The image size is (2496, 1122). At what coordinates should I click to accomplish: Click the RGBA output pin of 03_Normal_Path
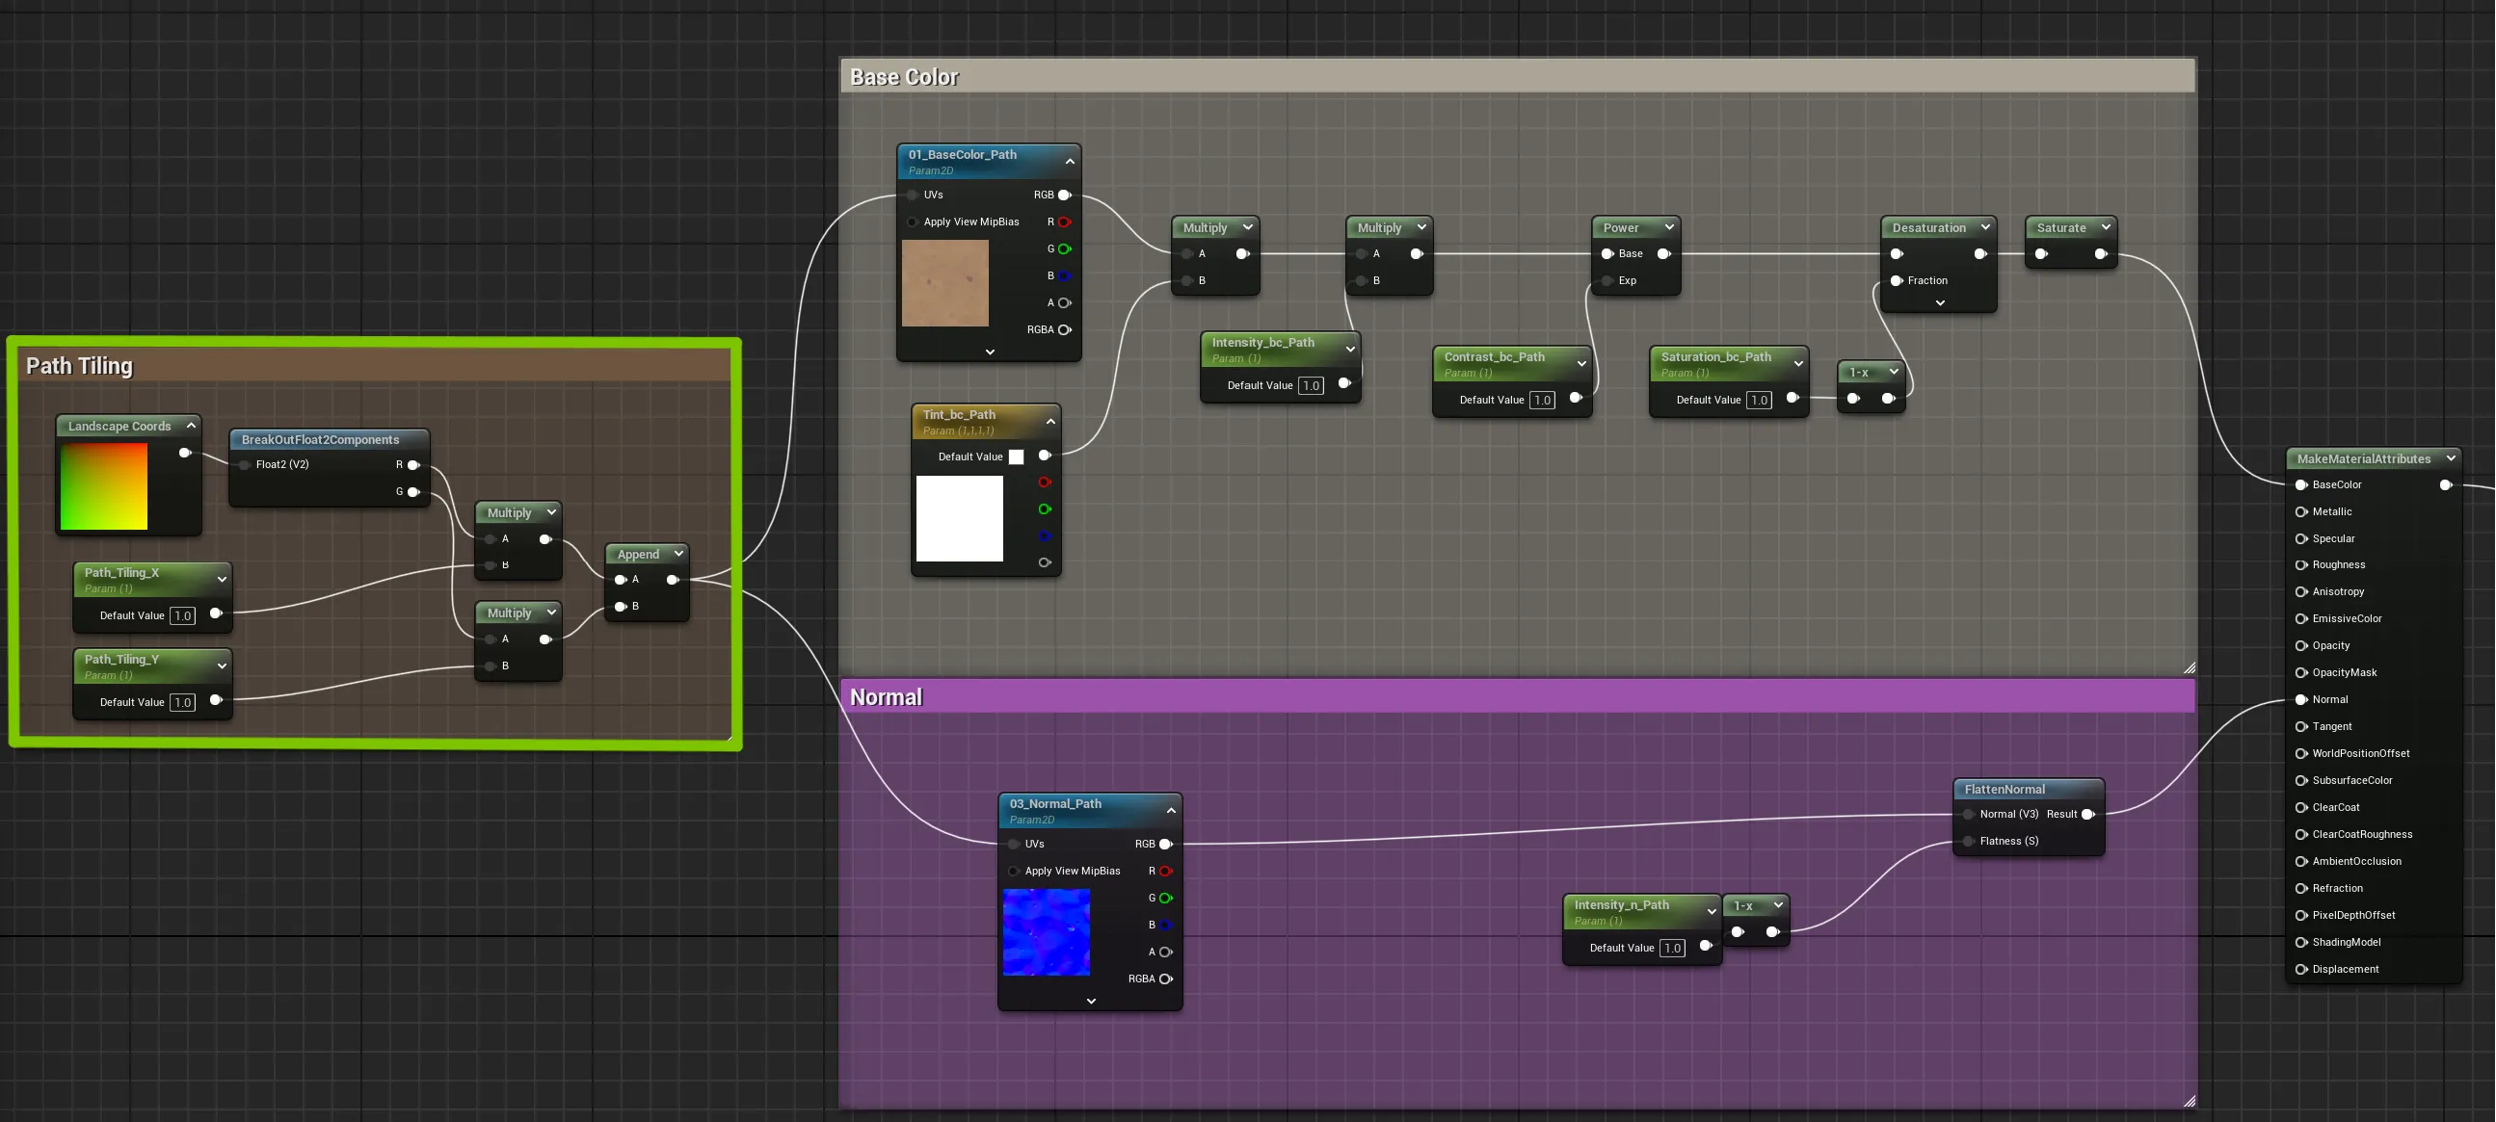(1167, 979)
